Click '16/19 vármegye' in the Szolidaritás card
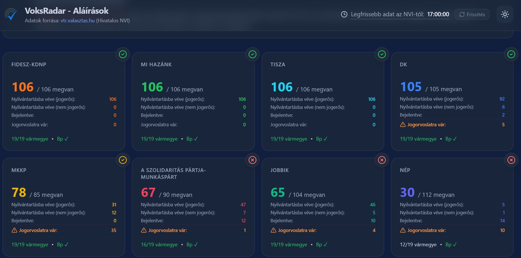Image resolution: width=521 pixels, height=258 pixels. pyautogui.click(x=159, y=245)
